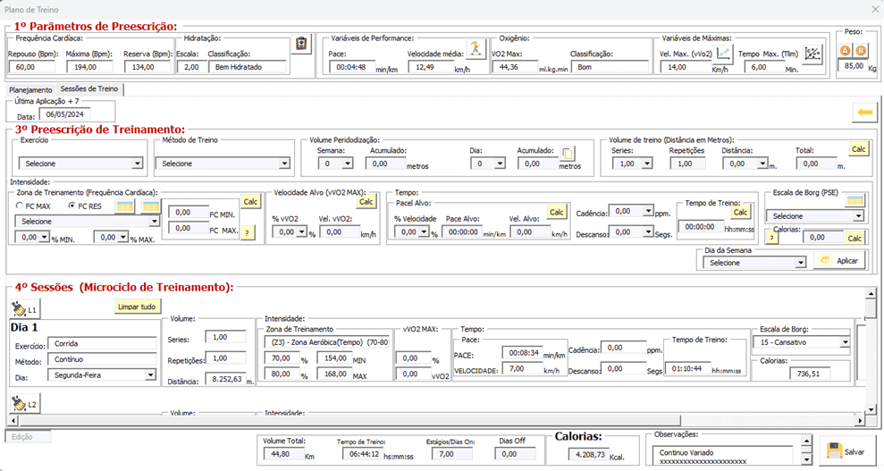Select the FC MAX radio button
Viewport: 884px width, 471px height.
pyautogui.click(x=21, y=206)
